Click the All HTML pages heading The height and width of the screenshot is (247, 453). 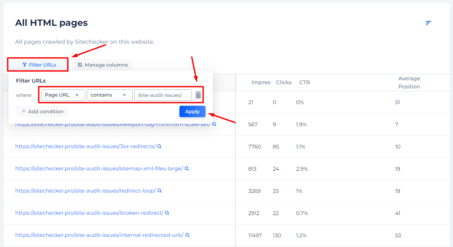(51, 23)
